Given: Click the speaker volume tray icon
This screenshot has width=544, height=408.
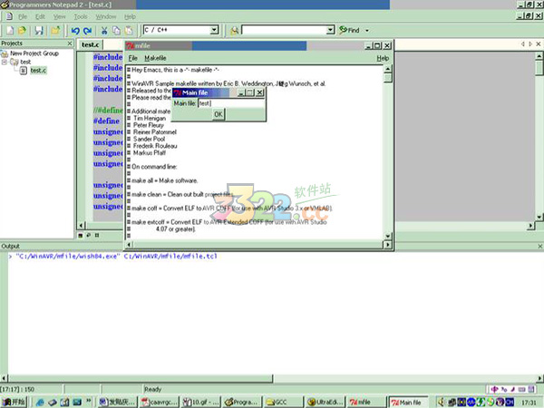Looking at the screenshot, I should click(x=442, y=402).
